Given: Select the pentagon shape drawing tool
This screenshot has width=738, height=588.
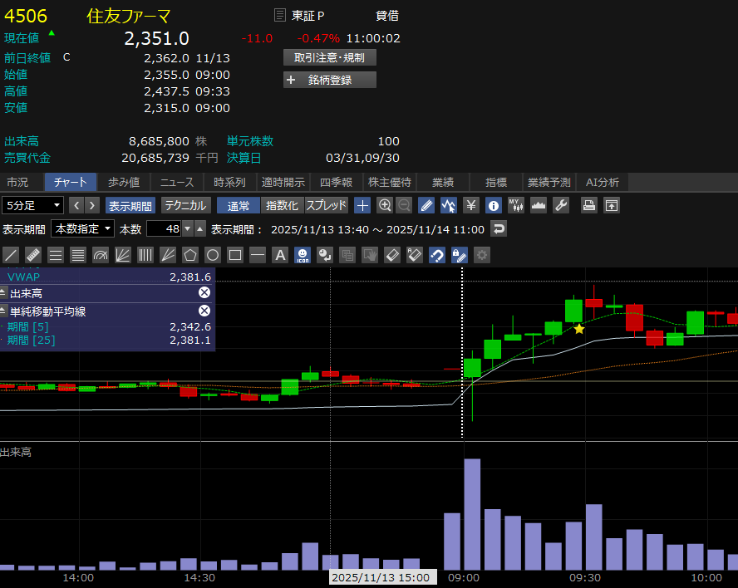Looking at the screenshot, I should tap(190, 255).
